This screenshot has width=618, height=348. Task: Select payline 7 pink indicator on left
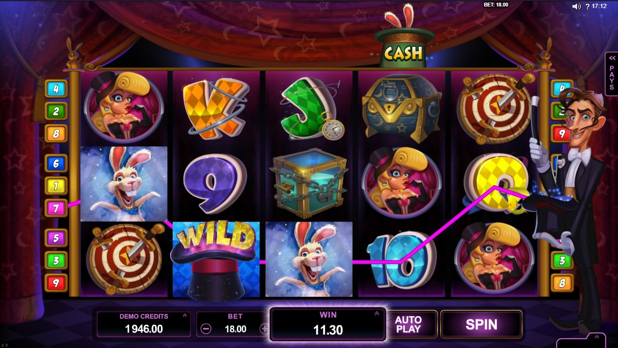coord(55,208)
